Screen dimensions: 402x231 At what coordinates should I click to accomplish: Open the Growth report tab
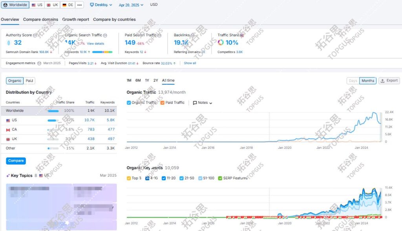(75, 19)
